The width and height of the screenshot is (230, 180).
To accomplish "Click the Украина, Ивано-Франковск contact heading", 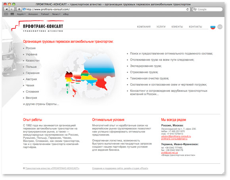I will point(180,144).
